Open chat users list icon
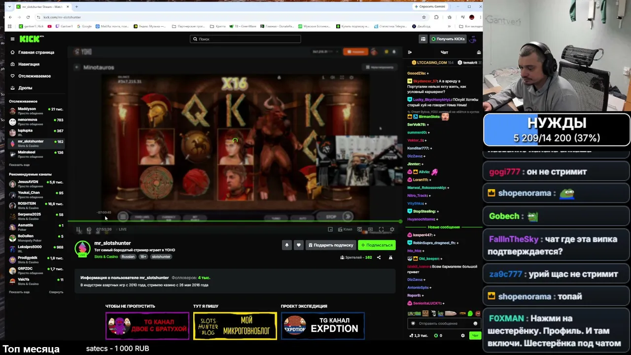This screenshot has width=631, height=355. [479, 52]
